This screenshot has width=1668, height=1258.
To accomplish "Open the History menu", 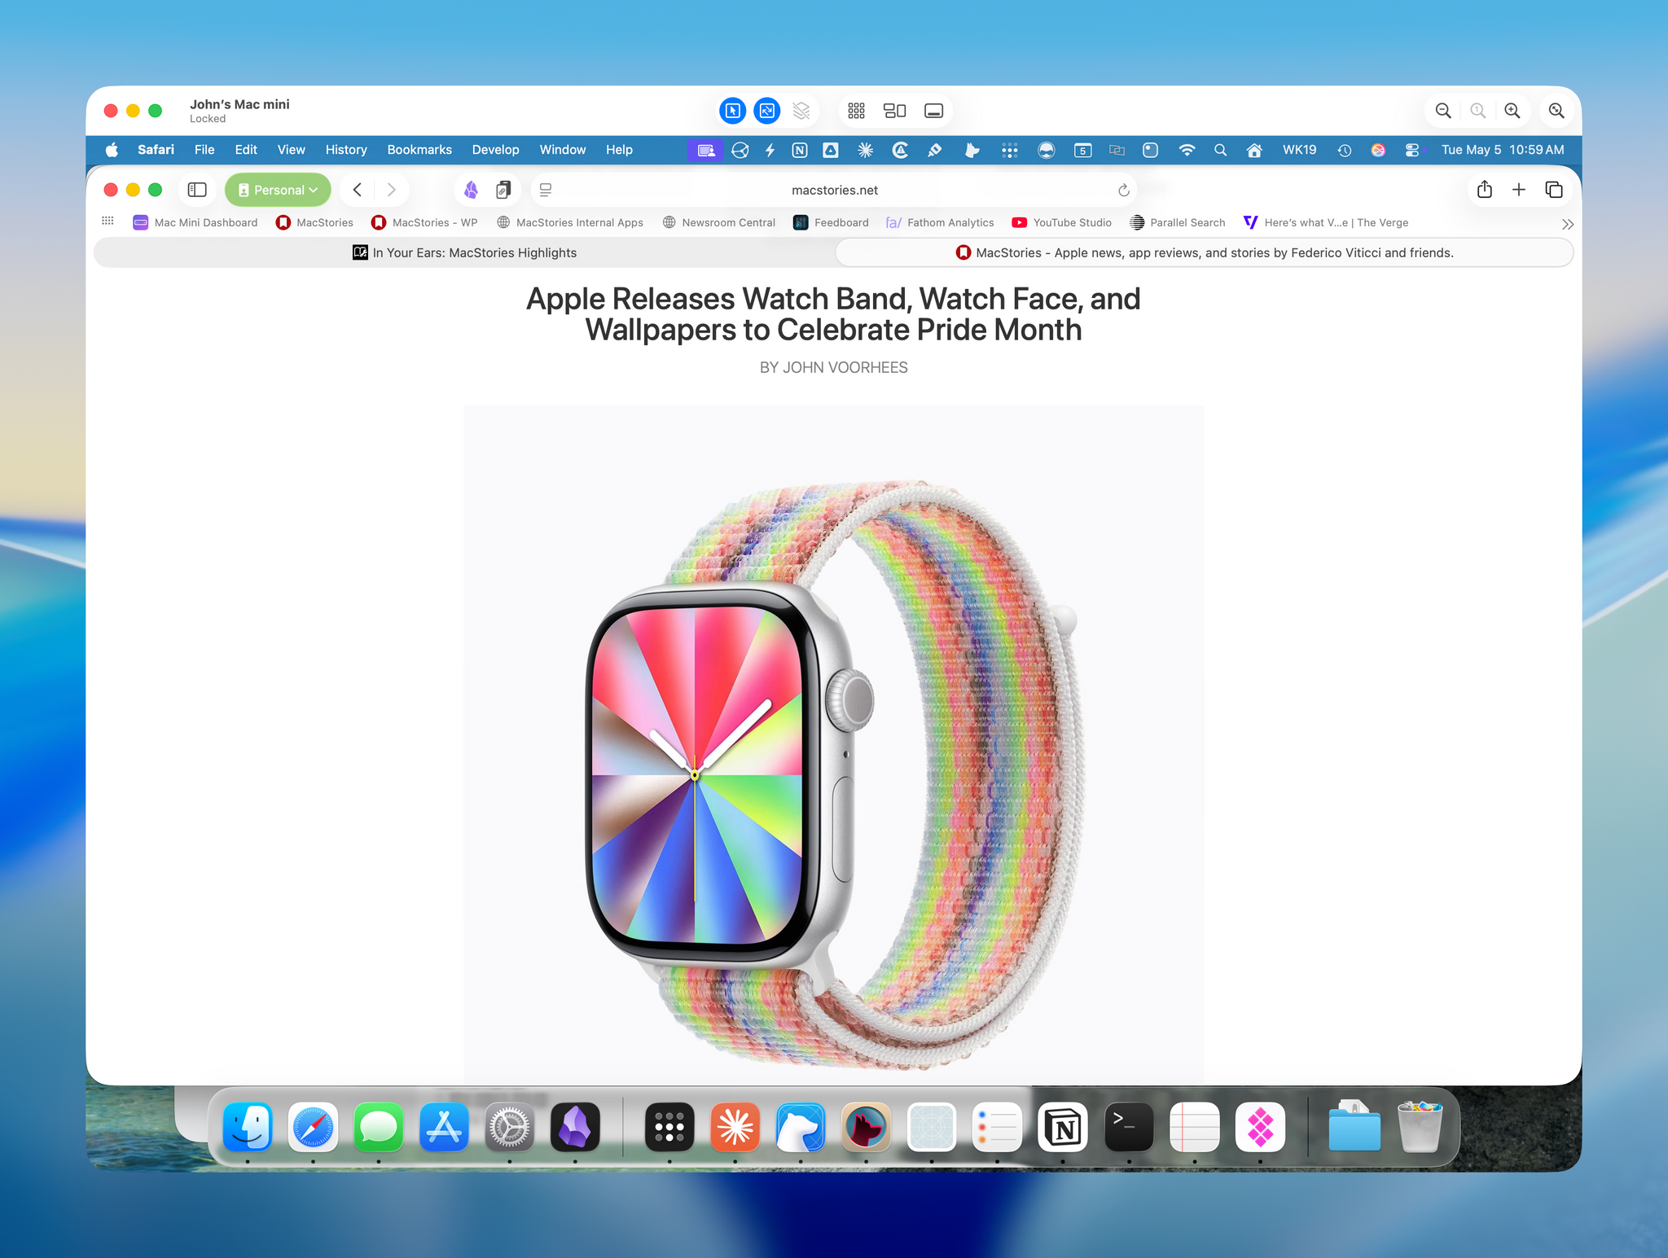I will pos(346,150).
